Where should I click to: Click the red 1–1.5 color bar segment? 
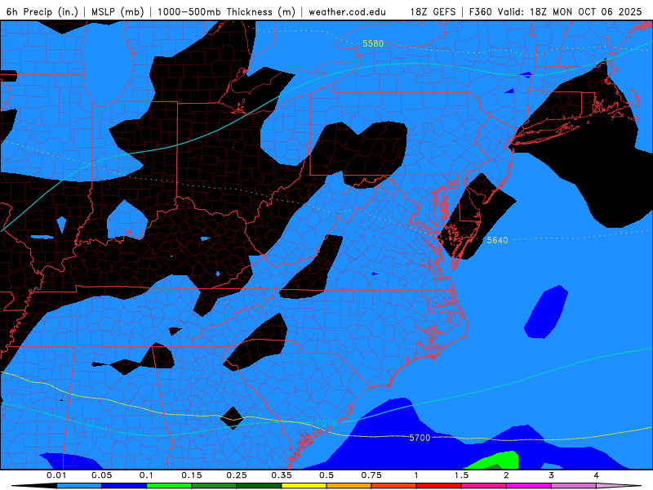click(x=439, y=486)
